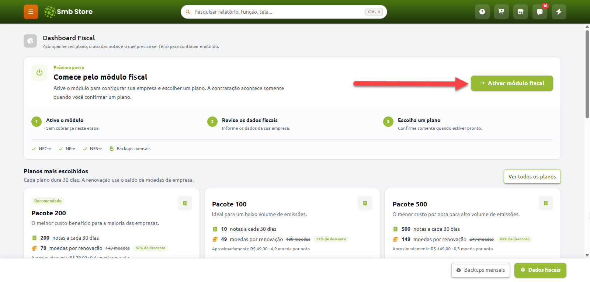Image resolution: width=590 pixels, height=282 pixels.
Task: Click the note icon beside 200 notas
Action: pos(34,238)
